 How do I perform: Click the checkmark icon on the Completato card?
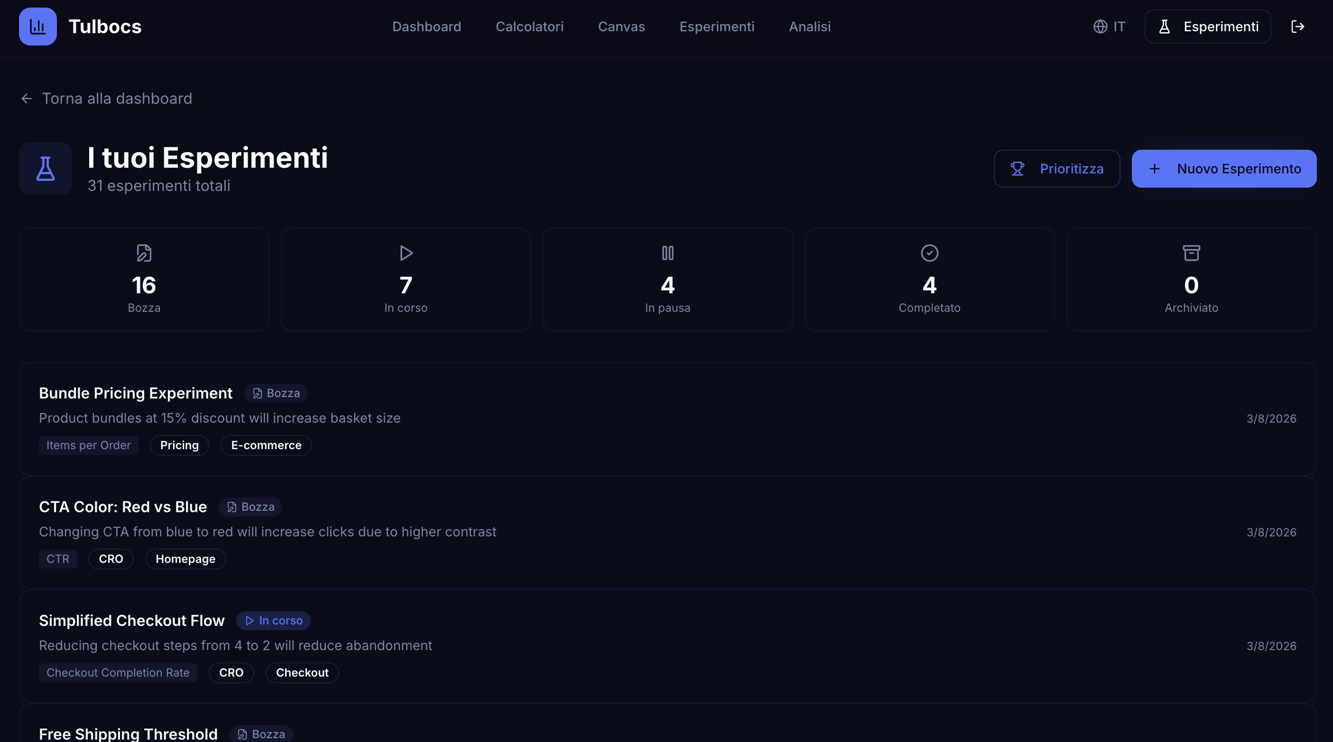tap(929, 253)
